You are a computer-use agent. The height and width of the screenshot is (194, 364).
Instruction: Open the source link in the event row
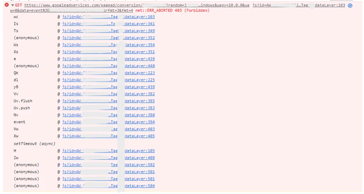pyautogui.click(x=108, y=122)
